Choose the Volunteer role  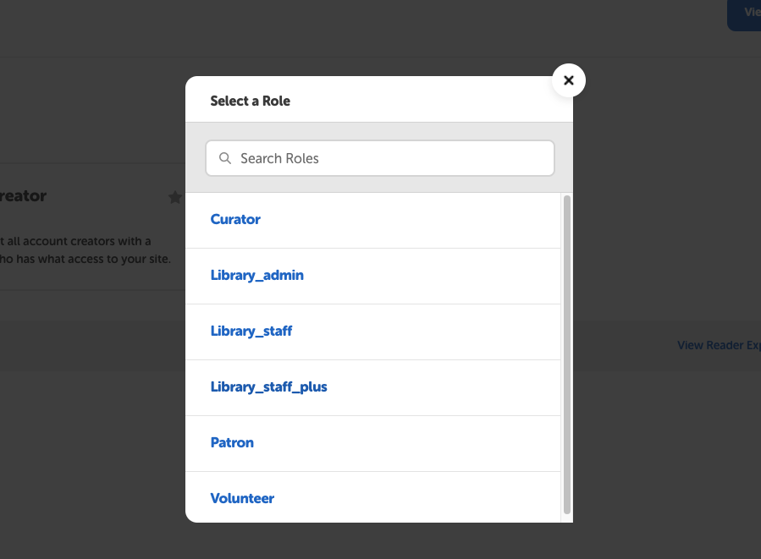click(x=242, y=498)
